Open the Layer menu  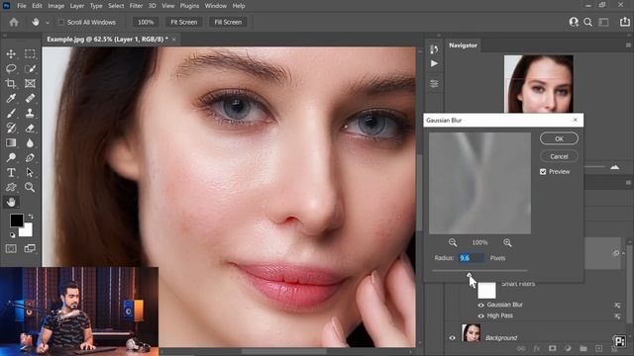click(x=77, y=6)
